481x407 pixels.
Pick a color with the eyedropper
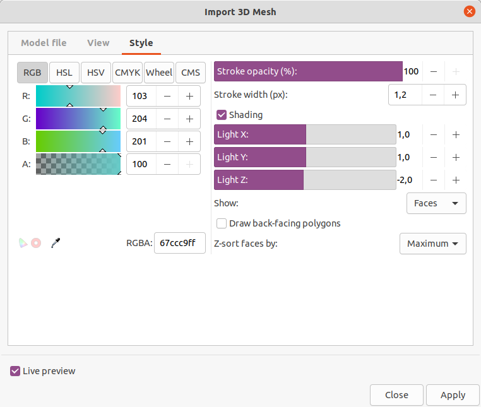pyautogui.click(x=56, y=243)
